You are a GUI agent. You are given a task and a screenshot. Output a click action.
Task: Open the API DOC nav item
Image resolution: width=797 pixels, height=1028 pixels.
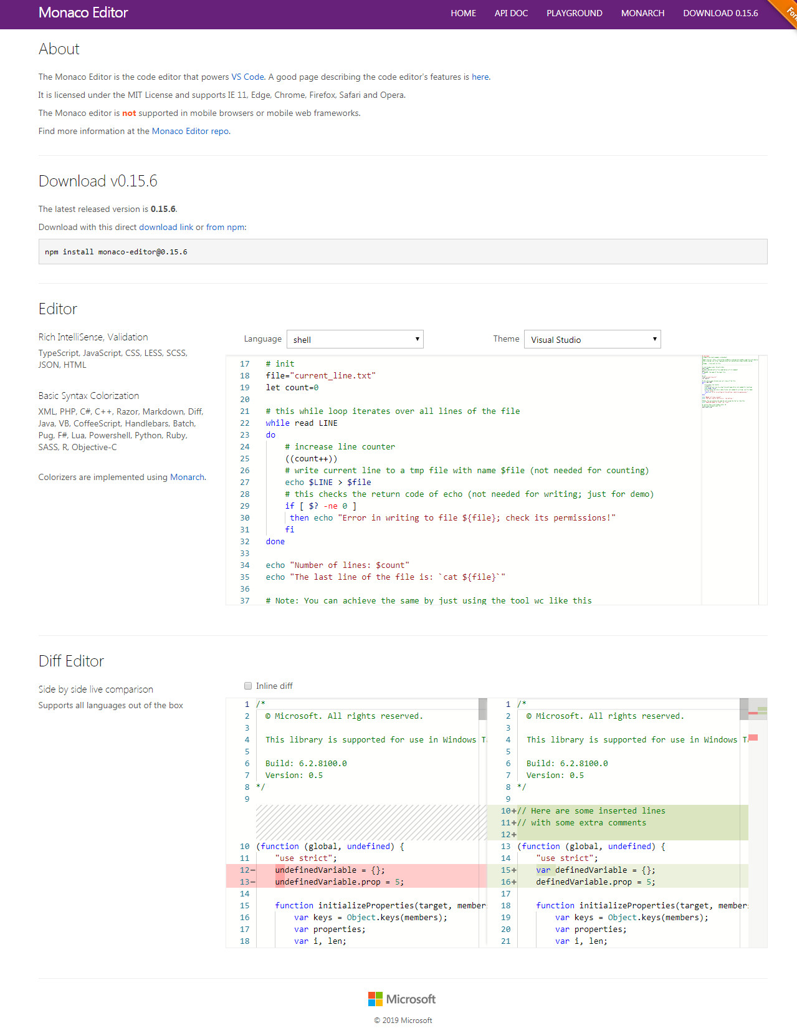coord(511,13)
